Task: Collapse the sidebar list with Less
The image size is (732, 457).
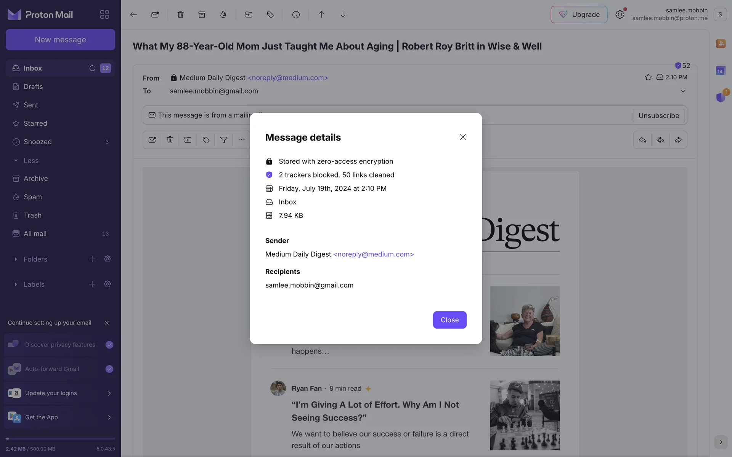Action: point(30,160)
